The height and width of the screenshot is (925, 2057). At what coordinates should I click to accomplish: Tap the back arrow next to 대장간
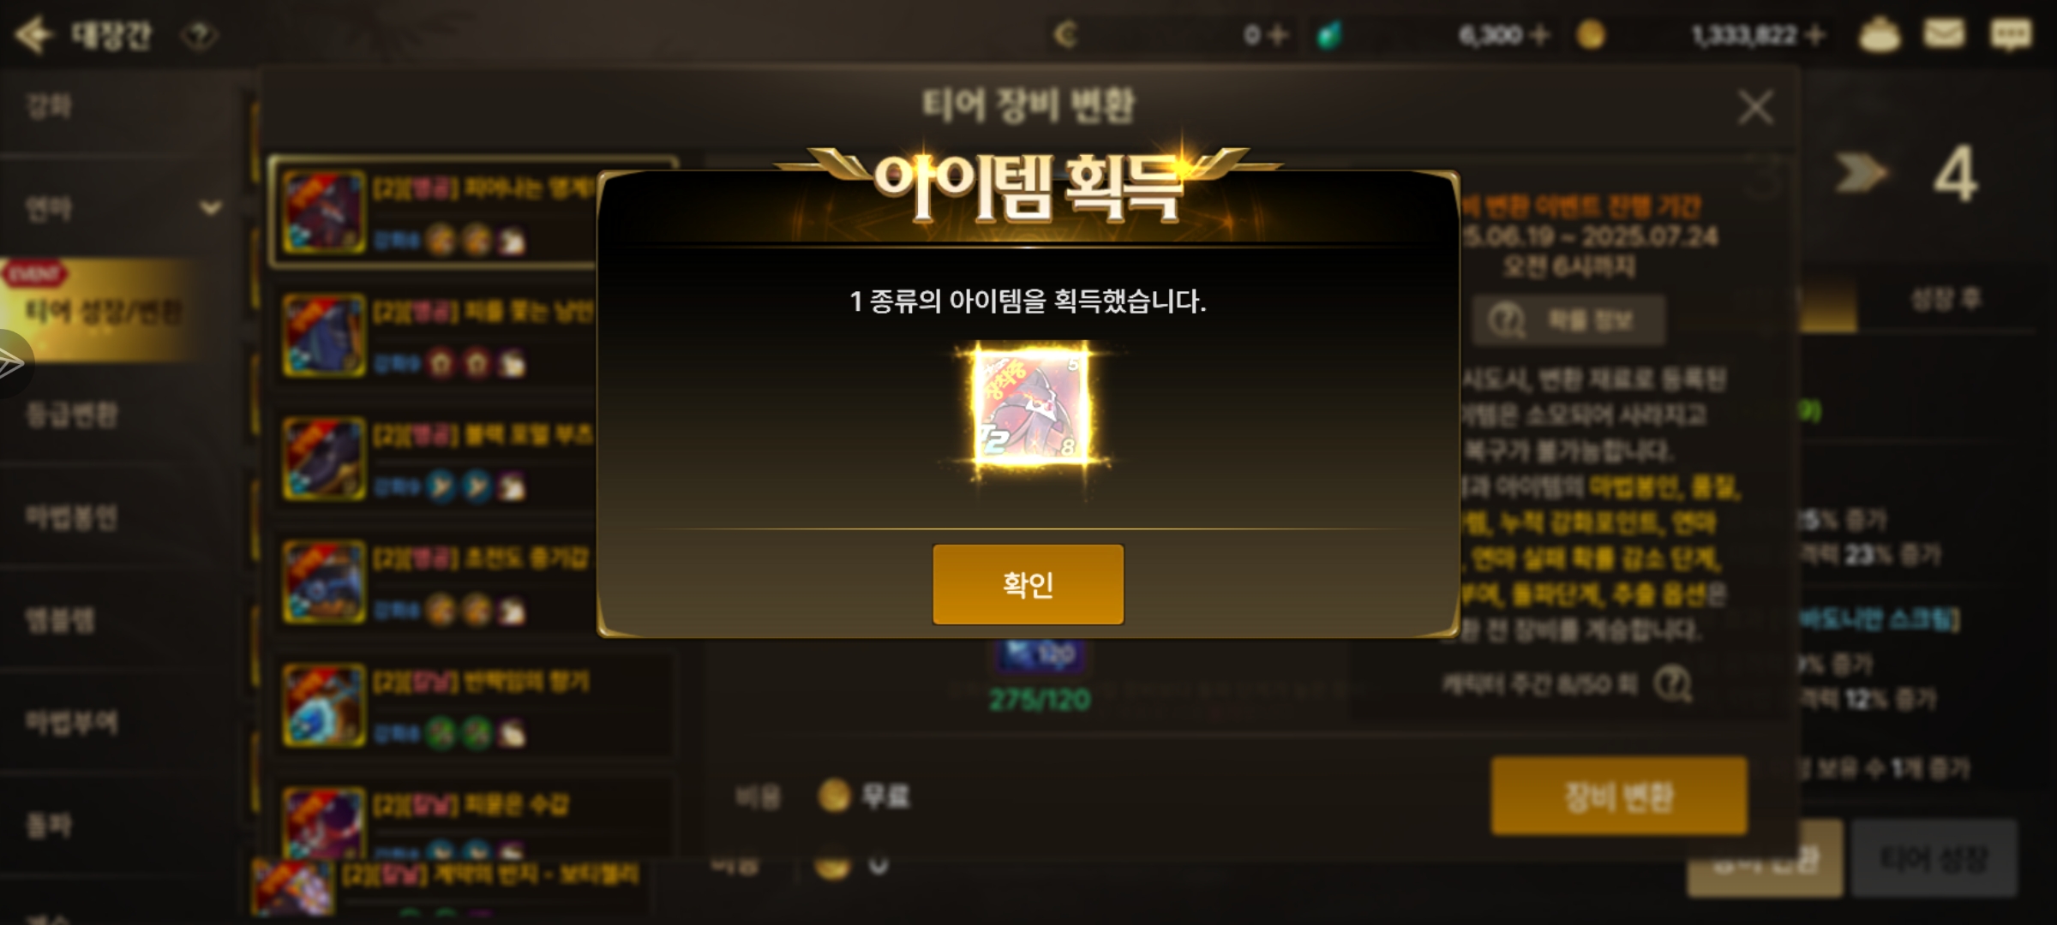point(34,35)
